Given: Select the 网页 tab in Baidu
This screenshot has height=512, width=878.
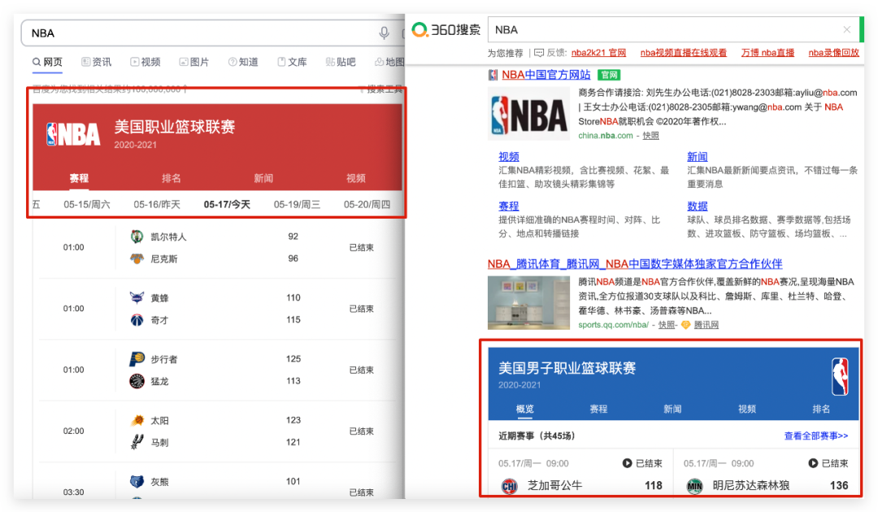Looking at the screenshot, I should (x=48, y=62).
